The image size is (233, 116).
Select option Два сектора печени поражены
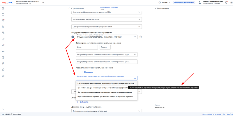[107, 92]
